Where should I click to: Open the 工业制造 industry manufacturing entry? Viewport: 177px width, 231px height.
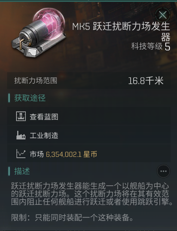(89, 135)
